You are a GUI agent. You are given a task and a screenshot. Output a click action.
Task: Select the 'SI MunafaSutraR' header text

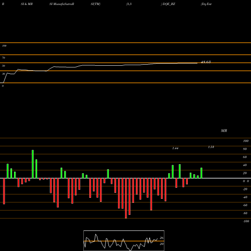click(62, 4)
